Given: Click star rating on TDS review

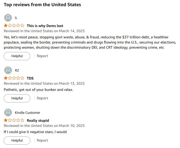Looking at the screenshot, I should [x=14, y=78].
